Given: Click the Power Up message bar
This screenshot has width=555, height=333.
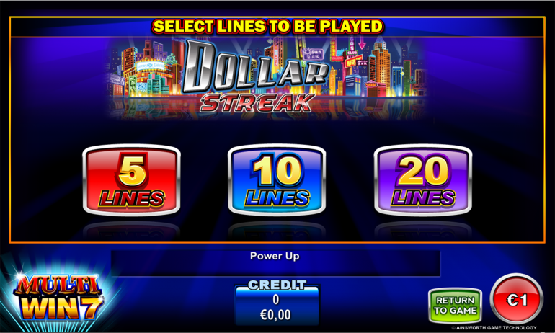Looking at the screenshot, I should (275, 263).
